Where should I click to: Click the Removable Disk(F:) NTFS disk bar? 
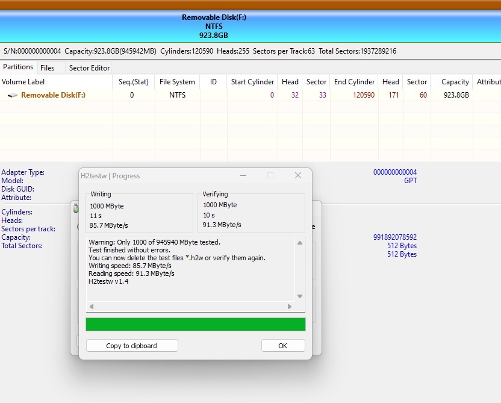click(214, 27)
